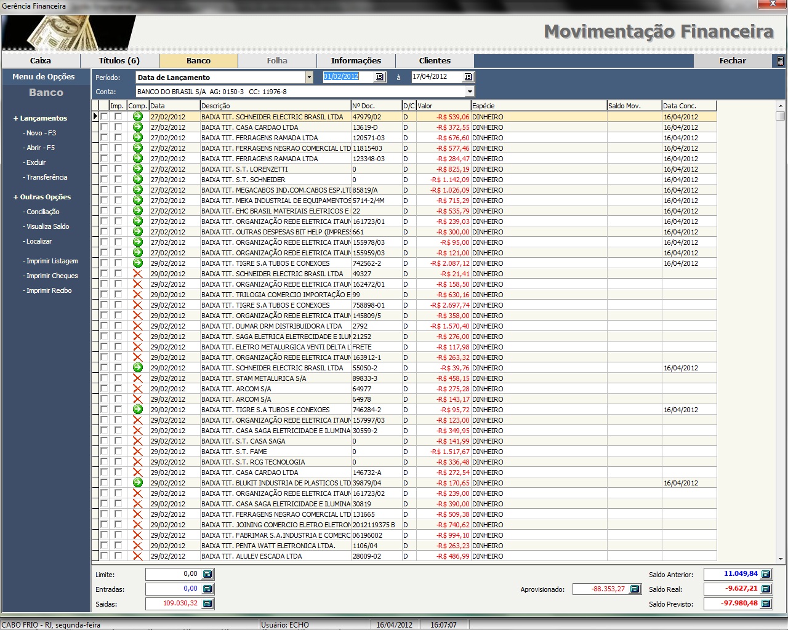Click calculator icon beside Limite field
The image size is (788, 630).
click(x=207, y=574)
